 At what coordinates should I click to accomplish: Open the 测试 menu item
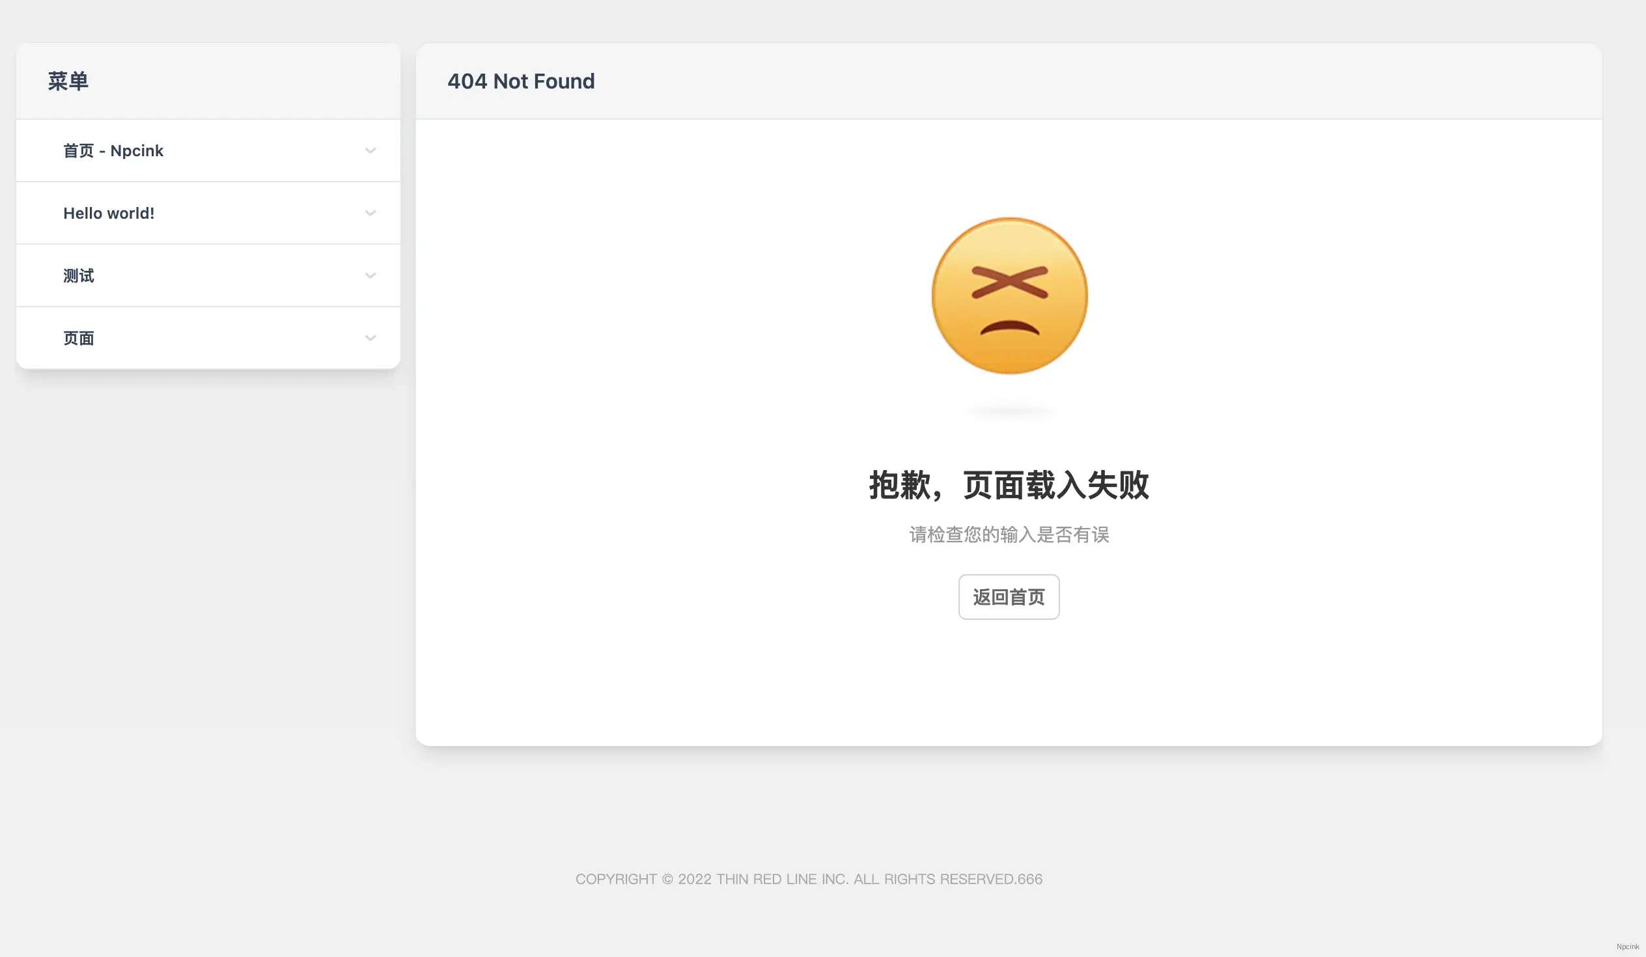77,275
